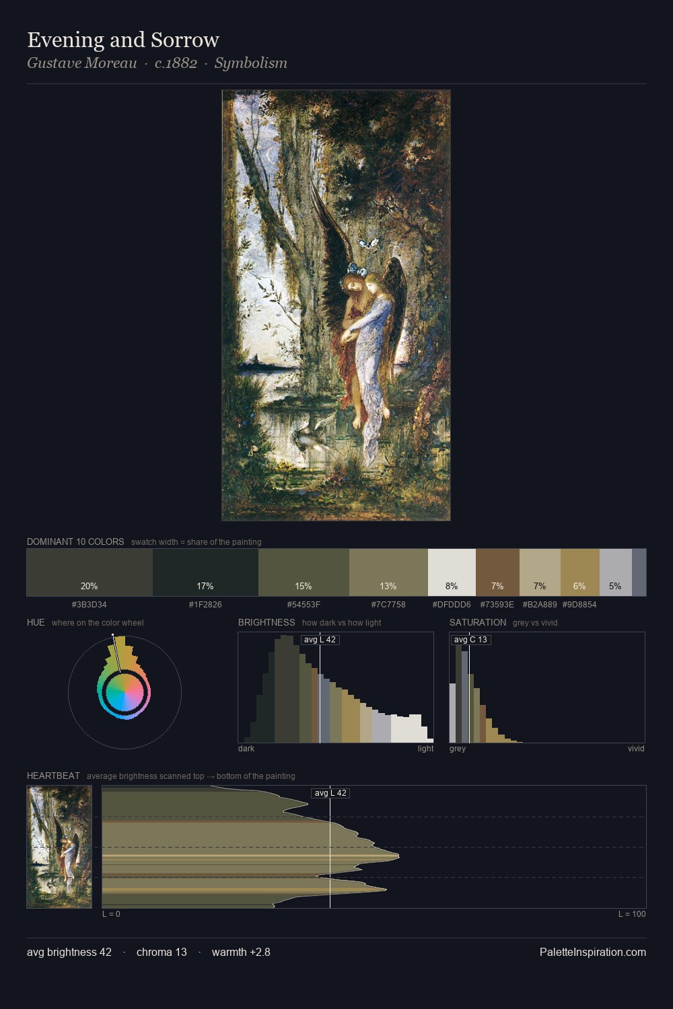Click the "grey vs vivid" caption
The height and width of the screenshot is (1009, 673).
point(535,623)
